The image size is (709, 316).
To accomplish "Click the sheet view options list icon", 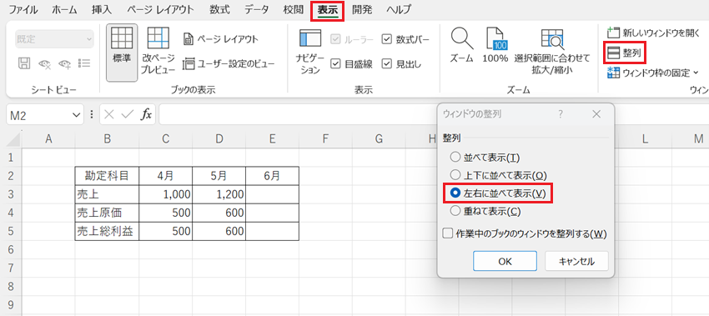I will [x=84, y=63].
